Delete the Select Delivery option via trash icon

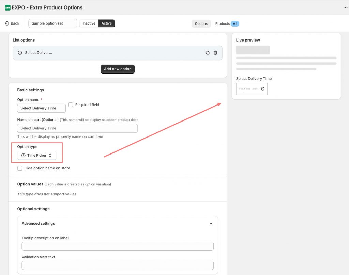(215, 53)
